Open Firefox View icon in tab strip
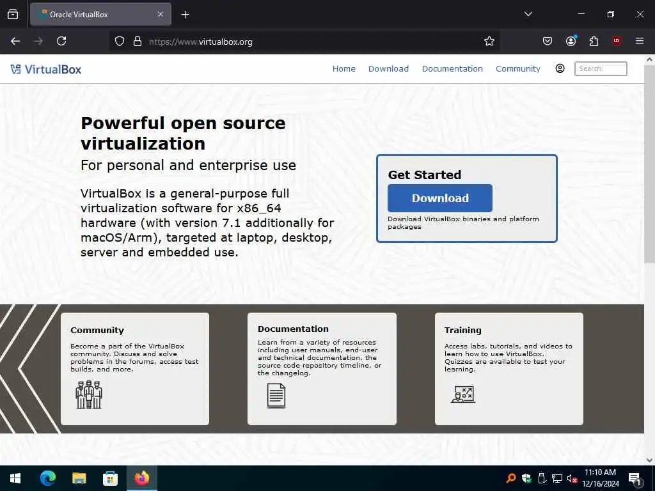Image resolution: width=655 pixels, height=491 pixels. 13,14
